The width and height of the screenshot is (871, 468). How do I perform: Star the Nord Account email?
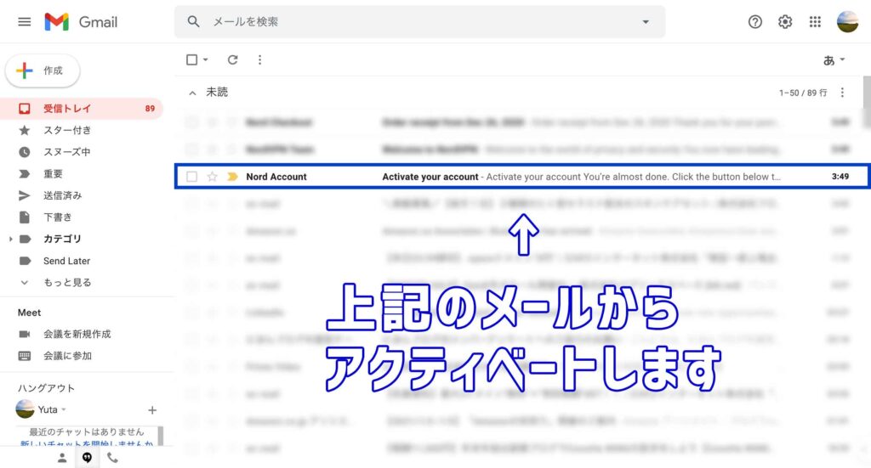(212, 177)
